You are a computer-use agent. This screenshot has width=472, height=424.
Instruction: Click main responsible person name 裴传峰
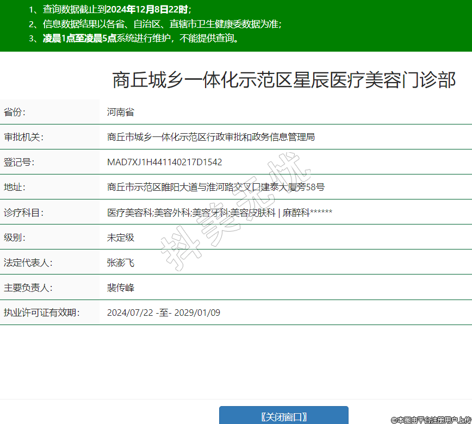tap(121, 288)
